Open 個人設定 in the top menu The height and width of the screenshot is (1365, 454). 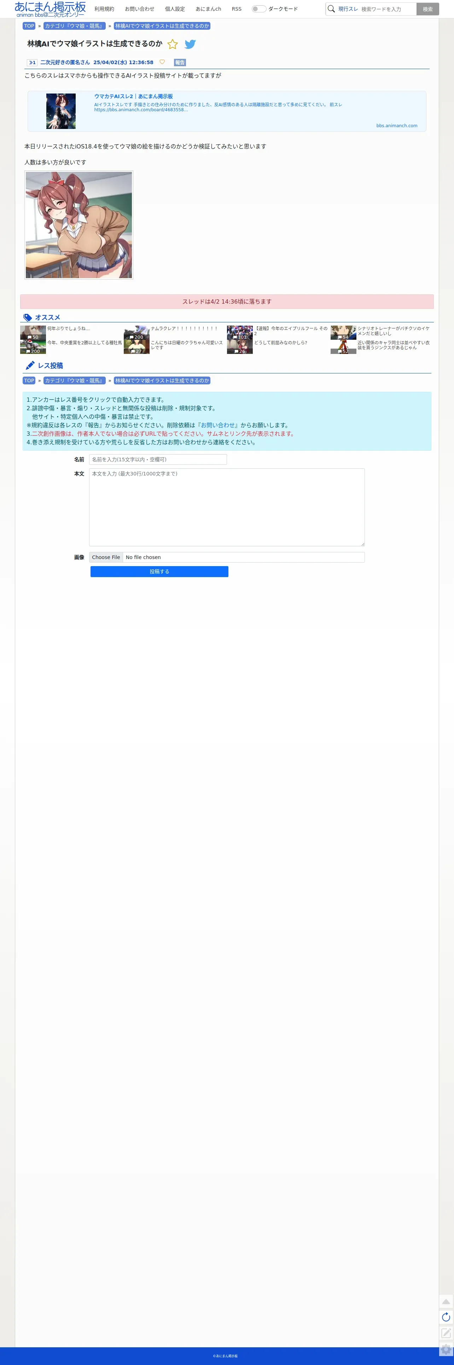tap(175, 9)
